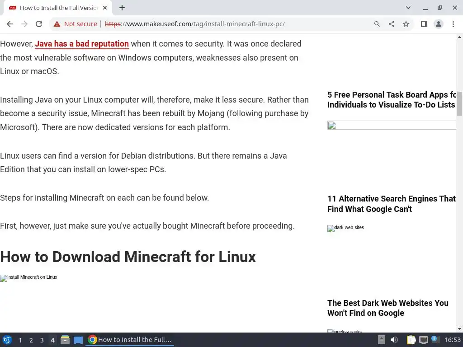
Task: Open the Not secure site warning
Action: (76, 24)
